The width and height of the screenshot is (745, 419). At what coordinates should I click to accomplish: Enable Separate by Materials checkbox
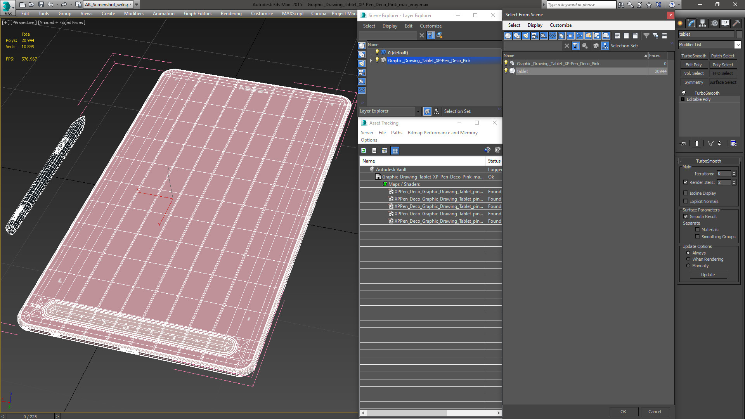697,230
